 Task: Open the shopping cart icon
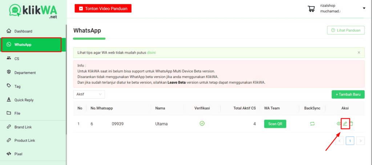(x=311, y=9)
